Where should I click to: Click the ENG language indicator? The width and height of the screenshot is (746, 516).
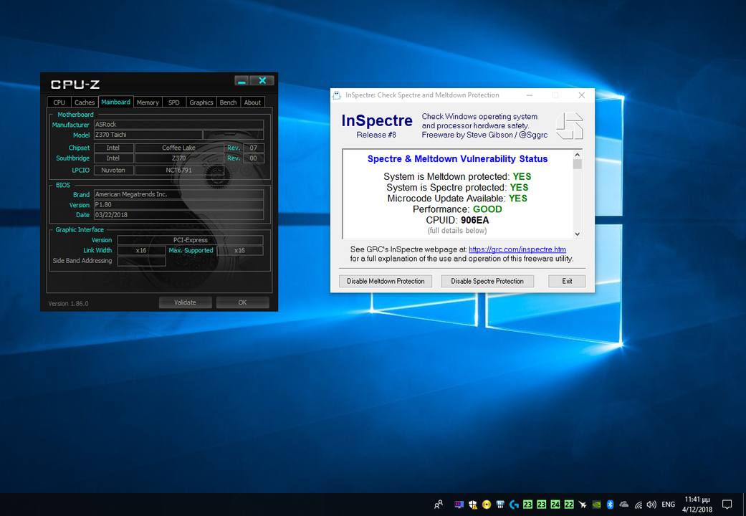[x=669, y=505]
